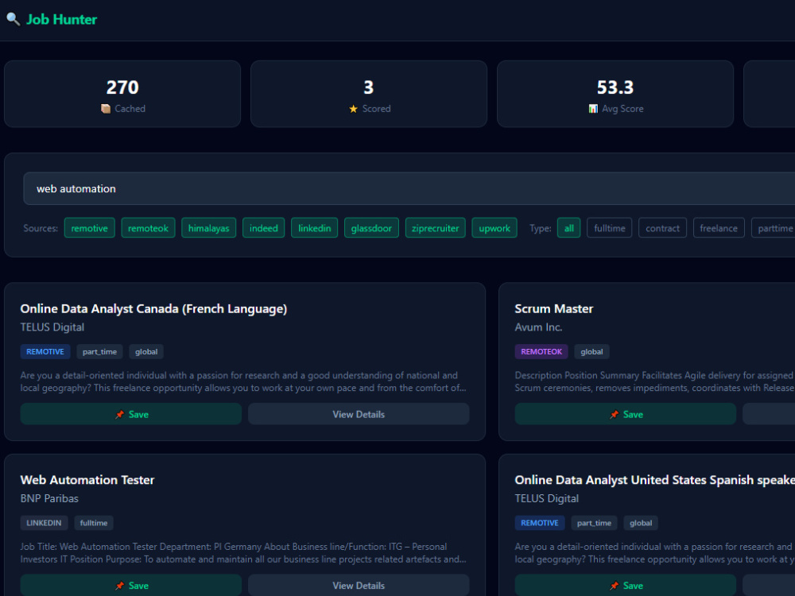Open the 3 Scored stat card
795x596 pixels.
369,94
